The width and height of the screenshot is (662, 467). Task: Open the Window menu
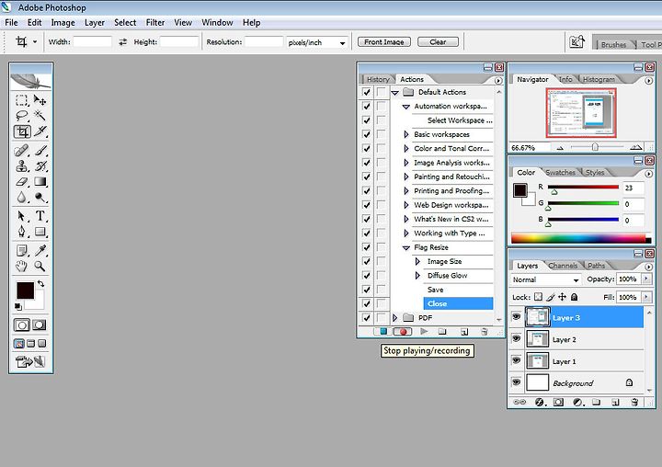click(x=217, y=22)
